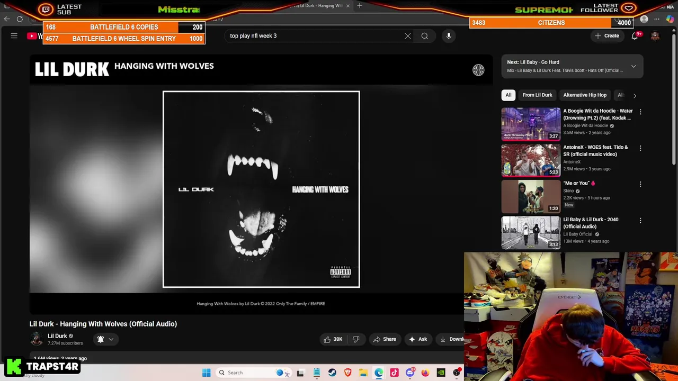
Task: Open A Boogie Water (Drowning Pt.2) thumbnail
Action: 531,124
